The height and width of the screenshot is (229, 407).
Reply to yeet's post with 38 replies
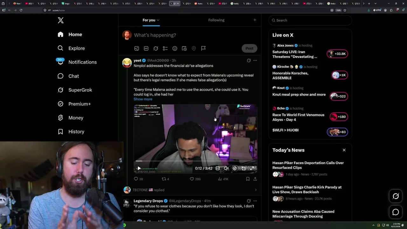138,179
